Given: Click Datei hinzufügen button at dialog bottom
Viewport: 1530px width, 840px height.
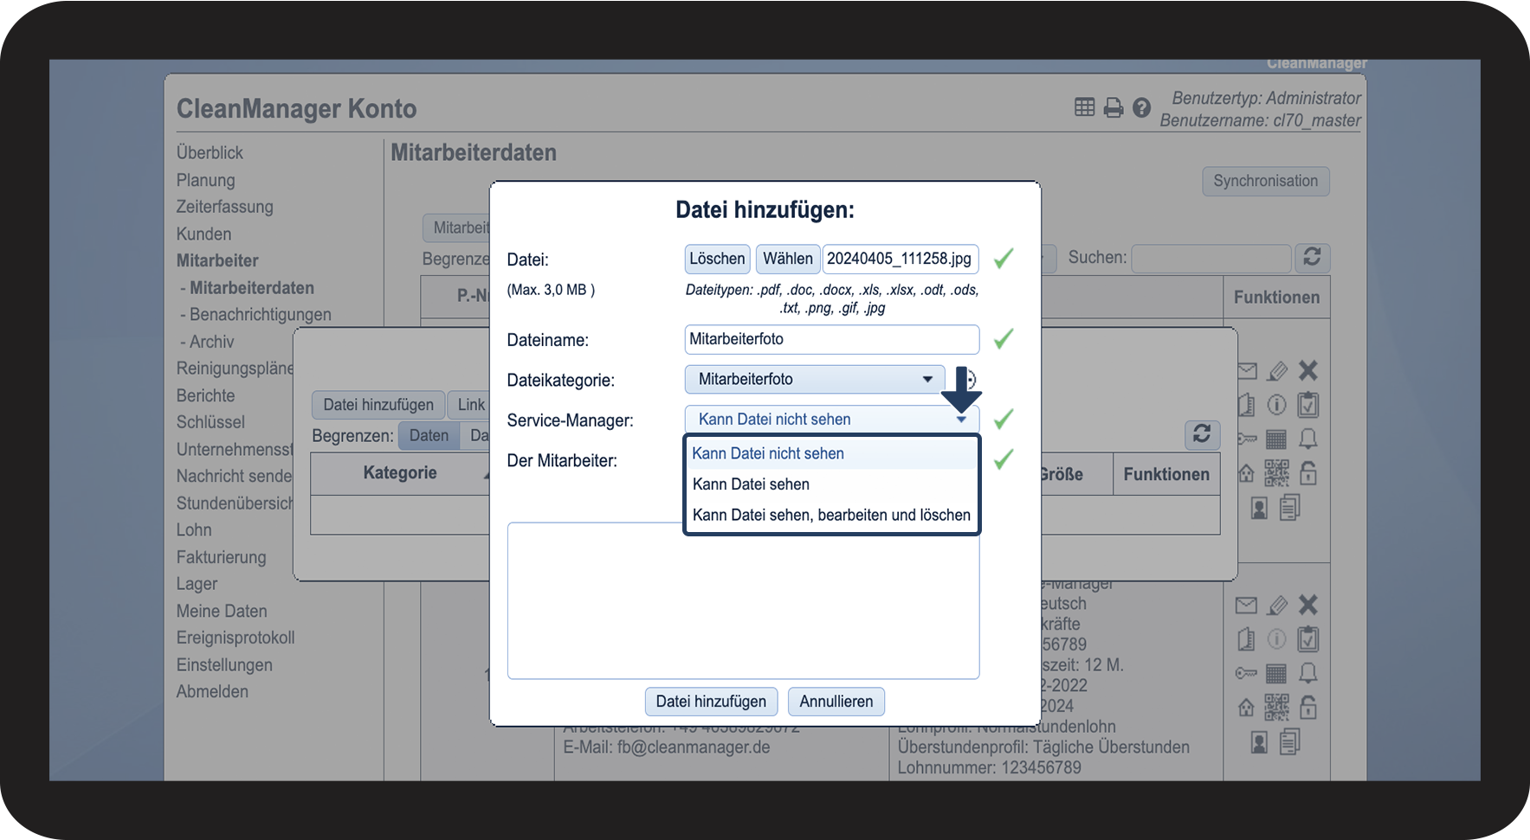Looking at the screenshot, I should [711, 702].
